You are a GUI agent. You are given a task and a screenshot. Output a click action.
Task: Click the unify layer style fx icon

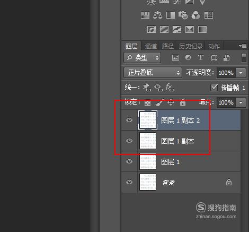click(x=170, y=88)
